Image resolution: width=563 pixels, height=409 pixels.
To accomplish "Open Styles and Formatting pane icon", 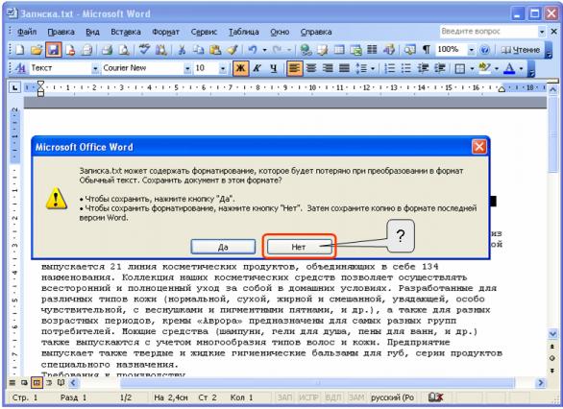I will (x=20, y=68).
